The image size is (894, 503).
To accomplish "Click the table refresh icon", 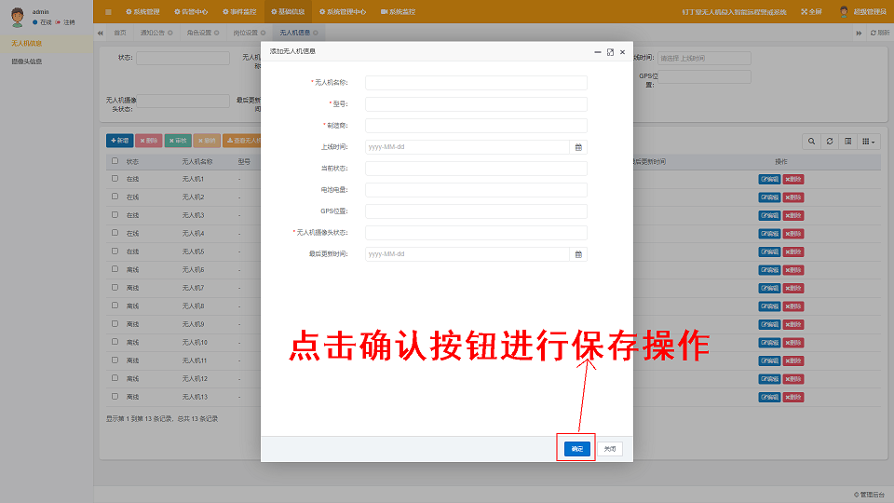I will coord(830,141).
